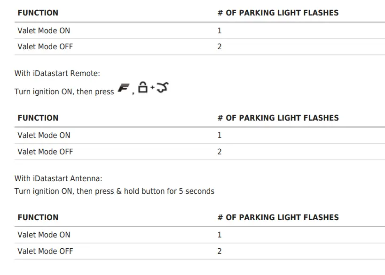Click the plus sign between lock and trunk icons

(152, 88)
